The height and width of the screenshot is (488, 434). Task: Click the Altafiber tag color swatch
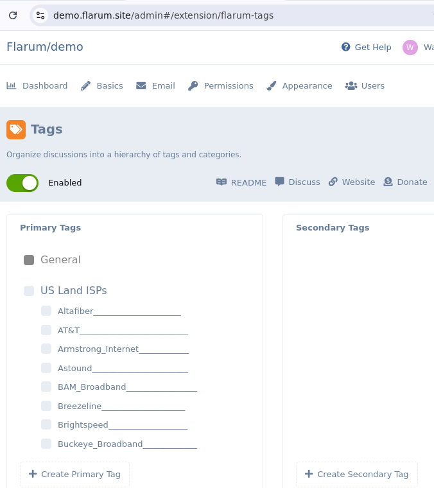pos(46,311)
